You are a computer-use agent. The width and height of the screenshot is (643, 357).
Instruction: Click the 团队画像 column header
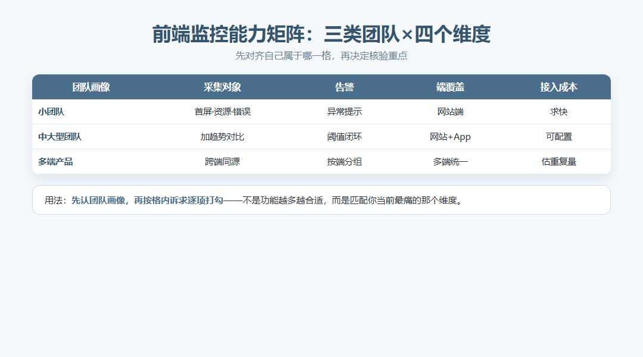point(91,87)
